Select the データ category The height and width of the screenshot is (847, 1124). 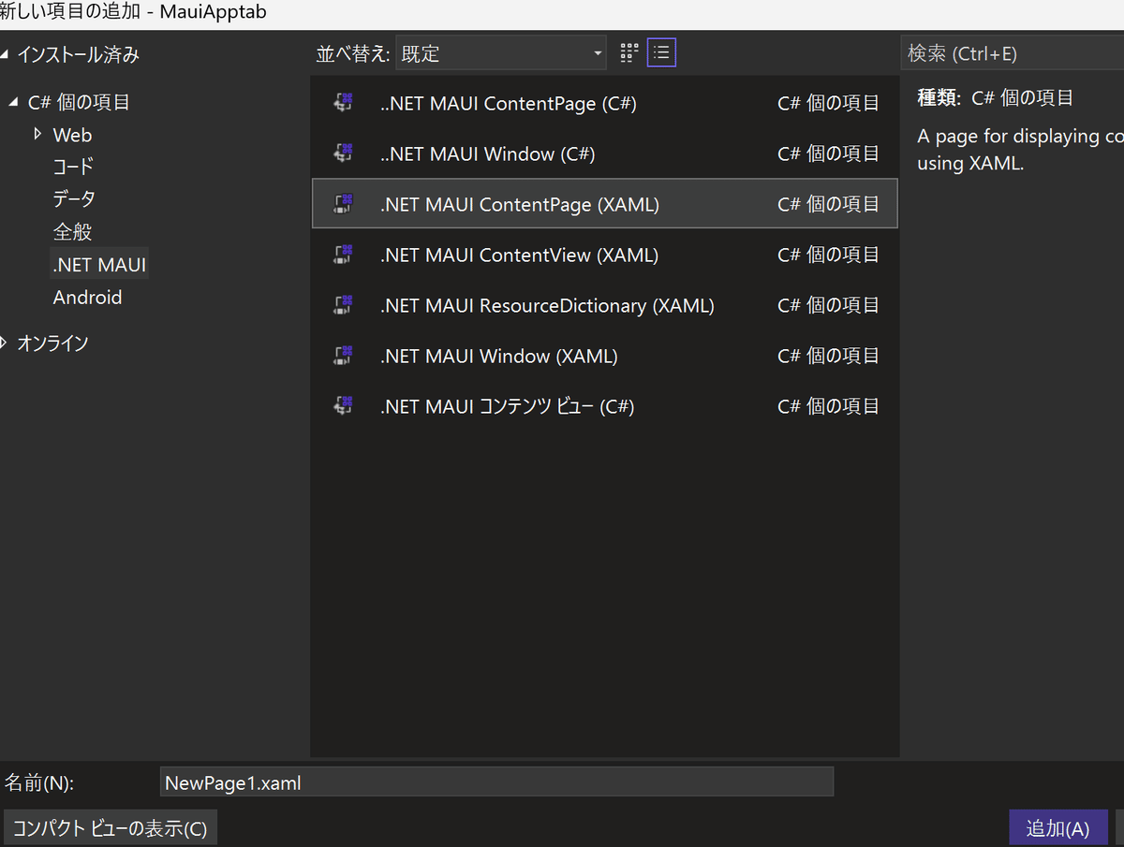pos(74,198)
